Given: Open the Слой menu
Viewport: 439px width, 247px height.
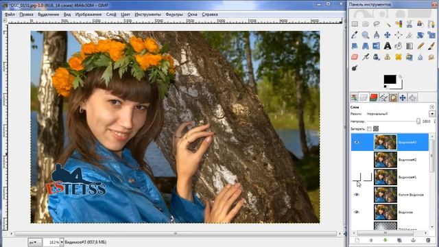Looking at the screenshot, I should point(111,14).
